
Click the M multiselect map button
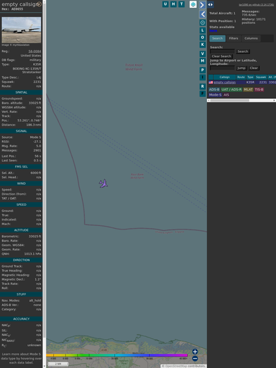[202, 61]
